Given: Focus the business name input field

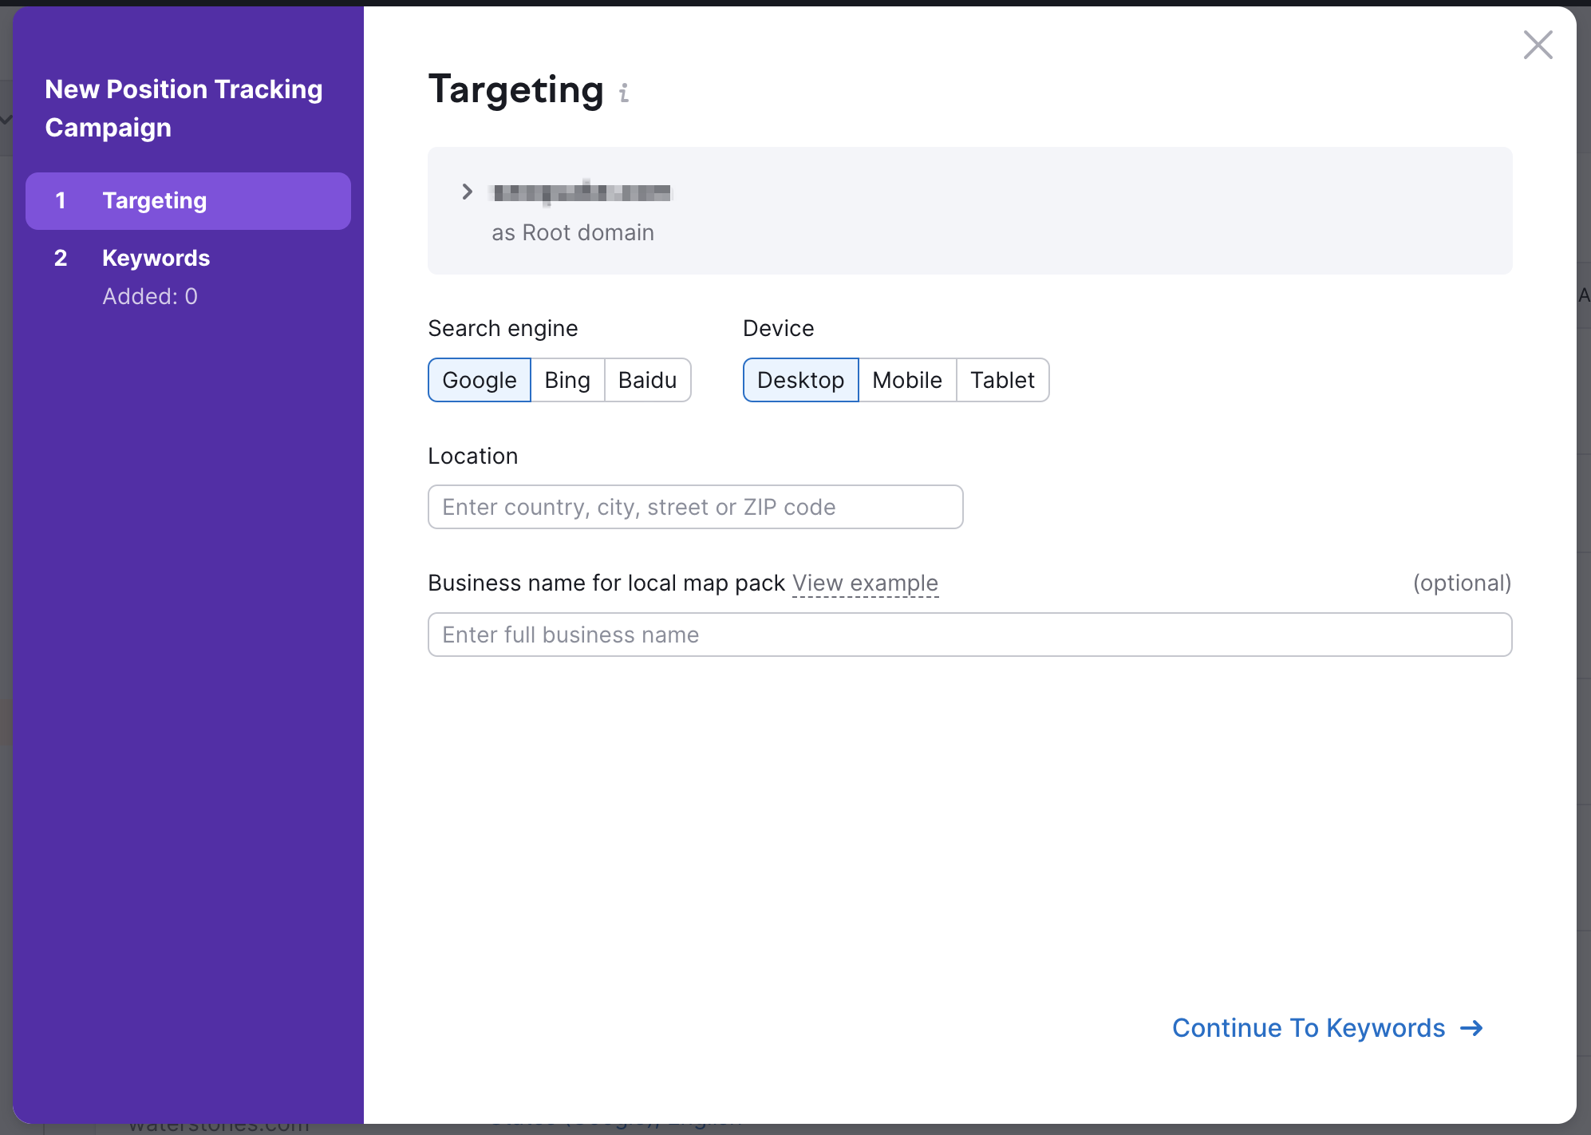Looking at the screenshot, I should [969, 635].
